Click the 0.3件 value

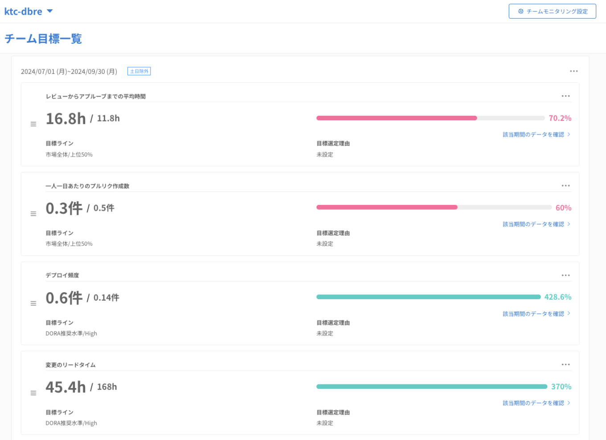coord(64,208)
